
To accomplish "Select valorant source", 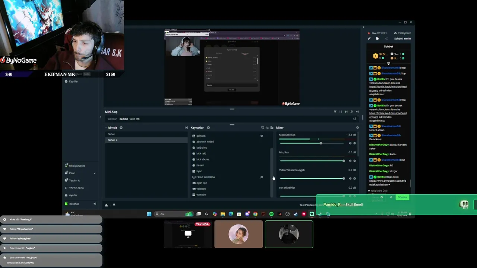I will point(201,189).
